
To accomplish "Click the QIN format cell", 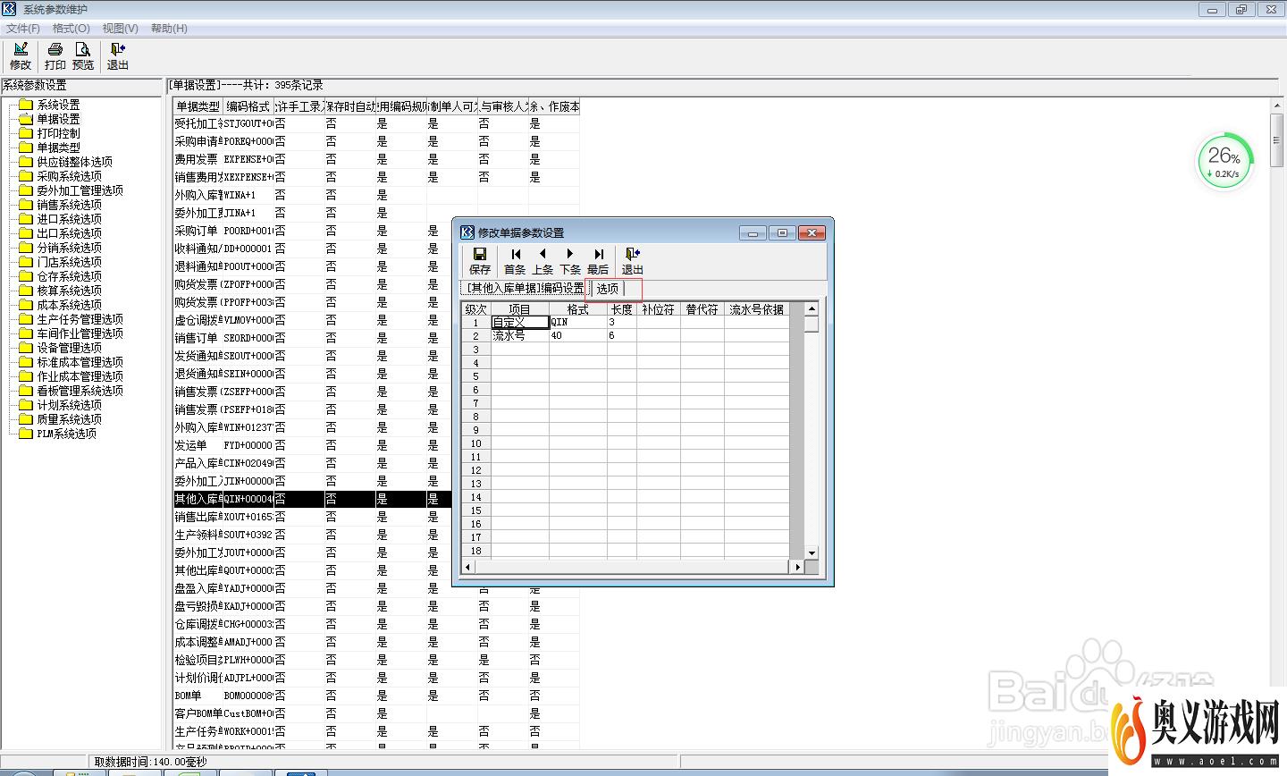I will tap(577, 322).
